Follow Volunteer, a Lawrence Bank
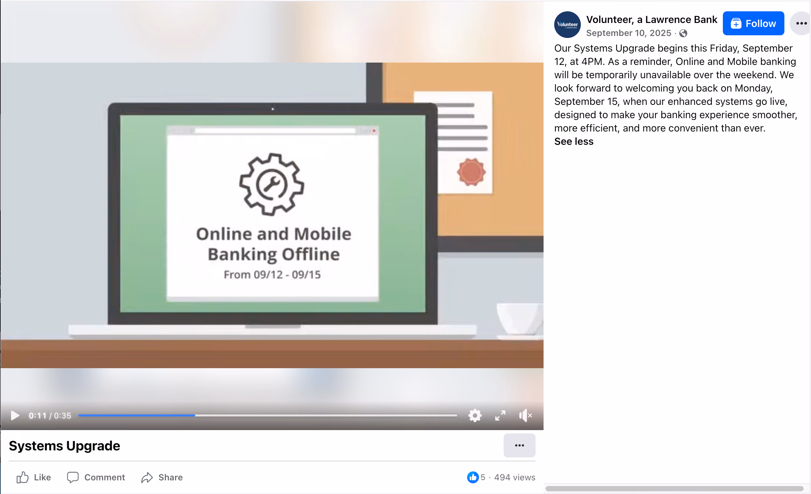The height and width of the screenshot is (494, 811). tap(753, 23)
